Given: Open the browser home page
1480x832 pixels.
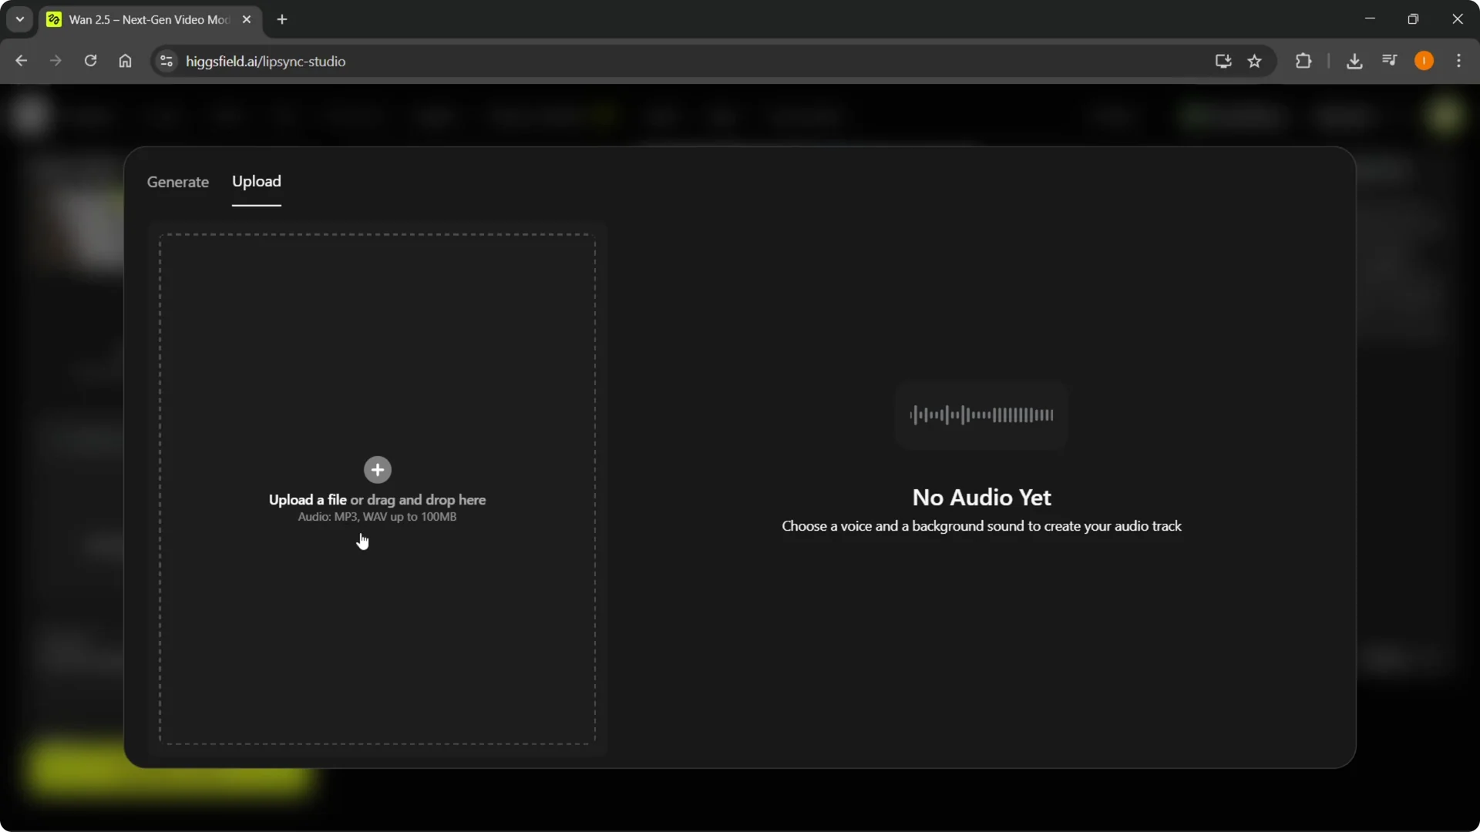Looking at the screenshot, I should [125, 61].
